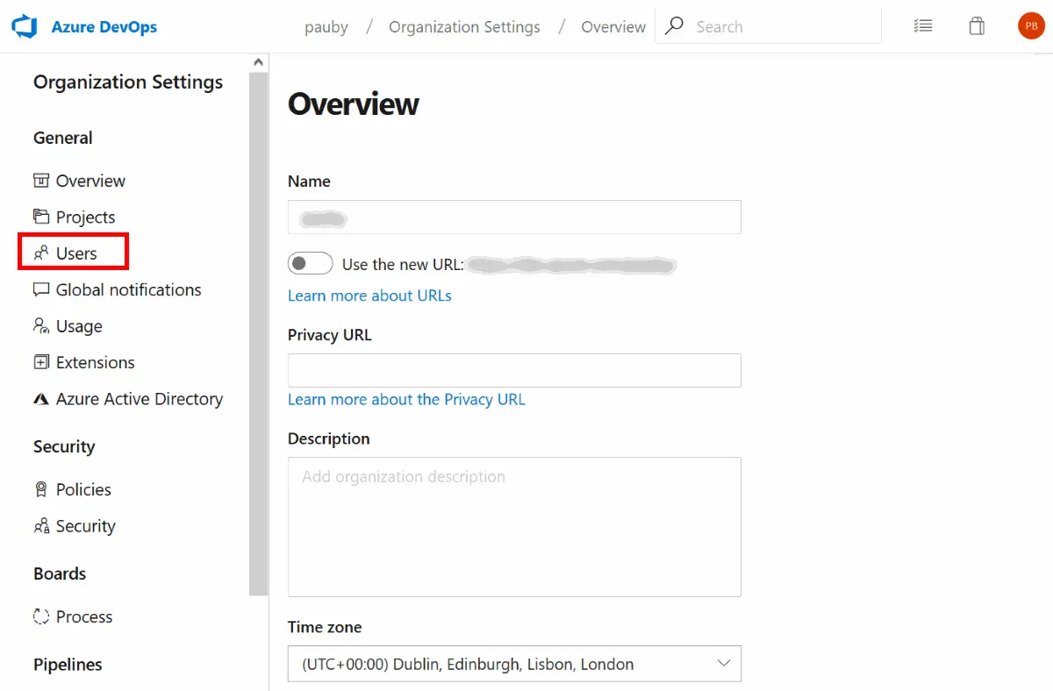Select Global notifications in sidebar
Viewport: 1053px width, 691px height.
point(128,289)
